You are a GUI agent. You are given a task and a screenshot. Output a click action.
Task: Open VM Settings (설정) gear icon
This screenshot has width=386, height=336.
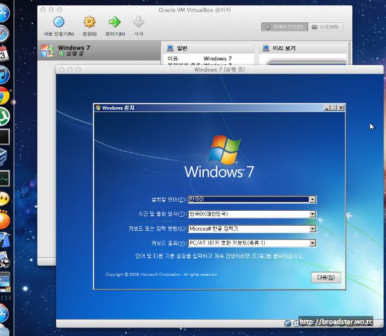pos(89,22)
